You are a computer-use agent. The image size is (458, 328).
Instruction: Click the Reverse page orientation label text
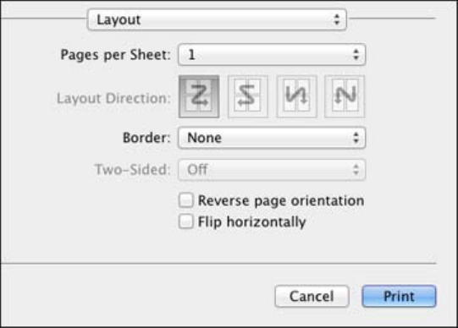point(281,200)
